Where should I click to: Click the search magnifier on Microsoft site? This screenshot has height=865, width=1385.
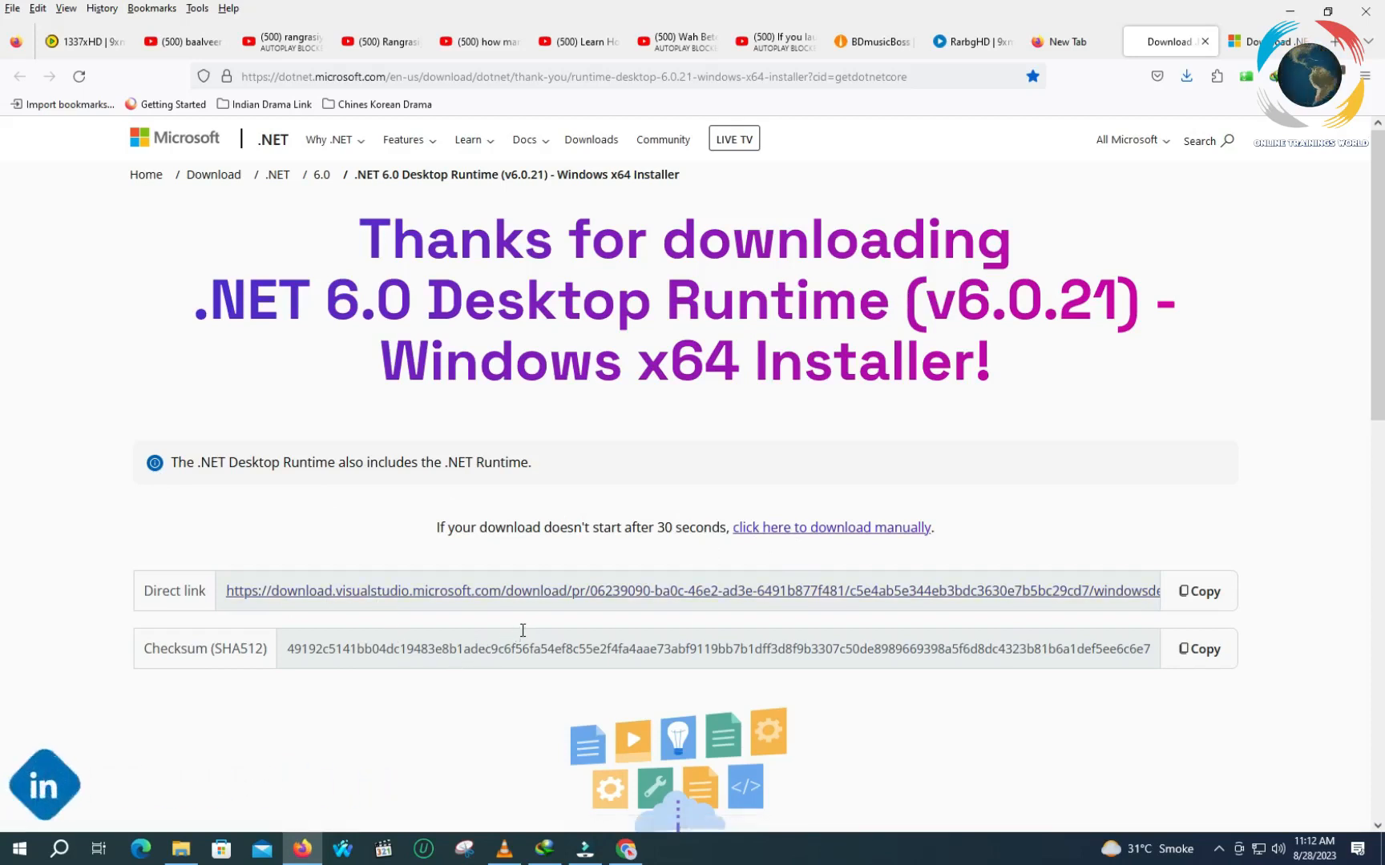pos(1227,140)
